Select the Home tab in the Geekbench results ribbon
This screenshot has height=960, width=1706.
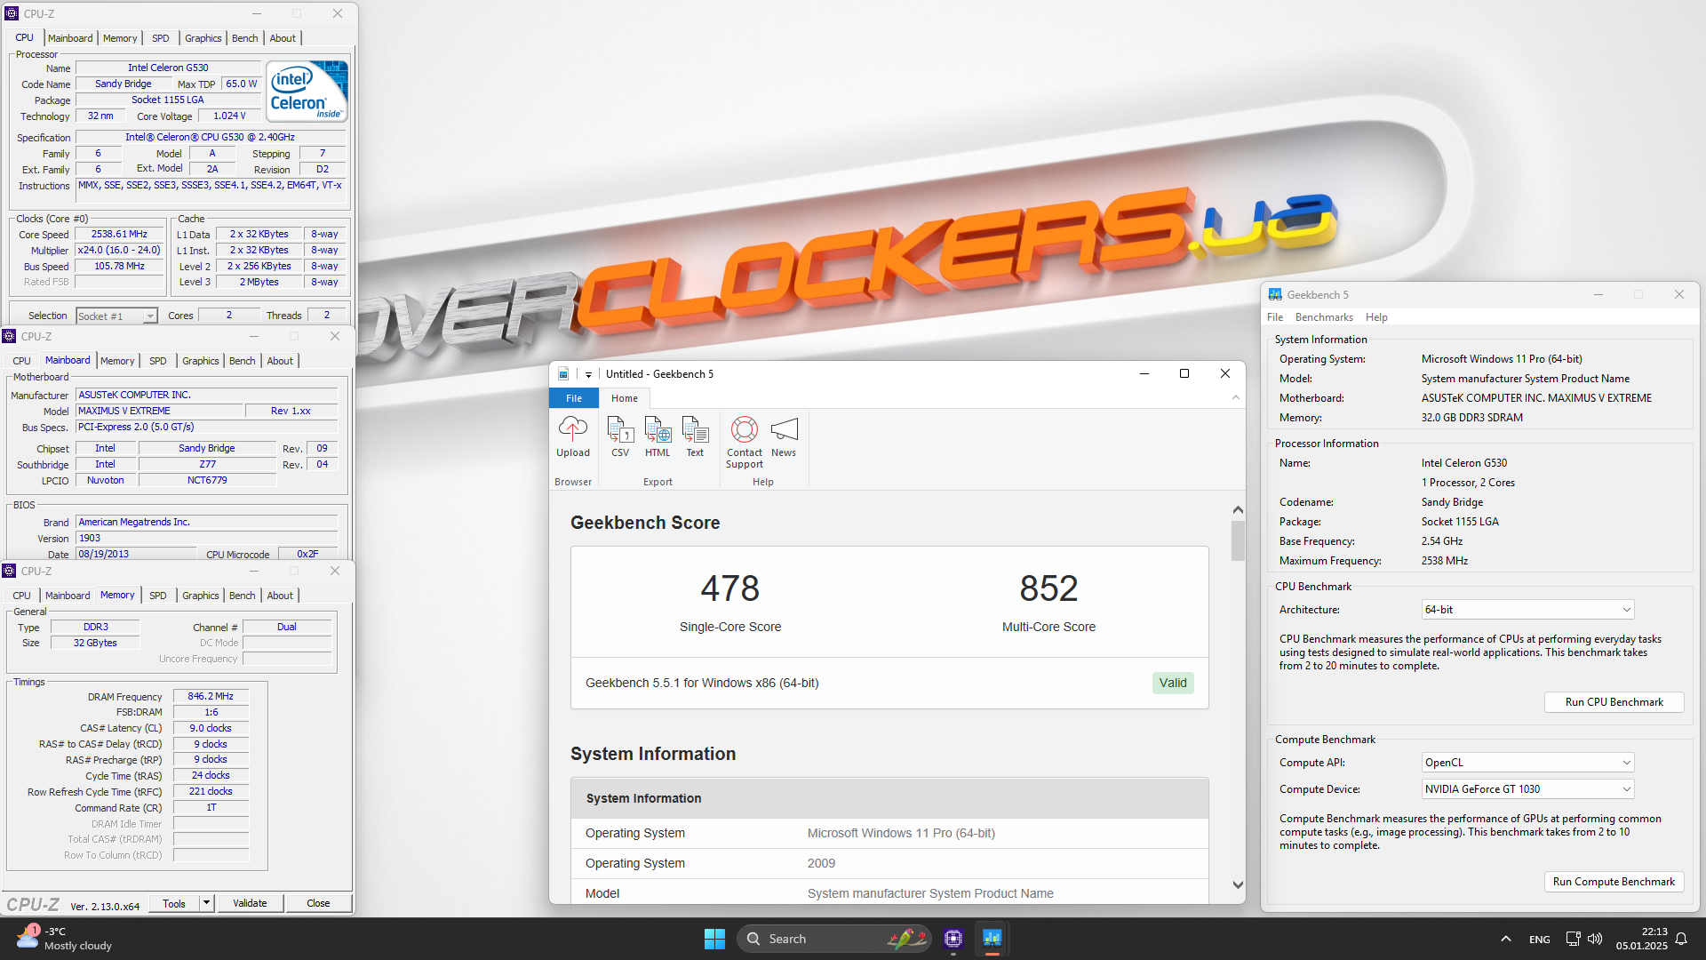(x=625, y=398)
